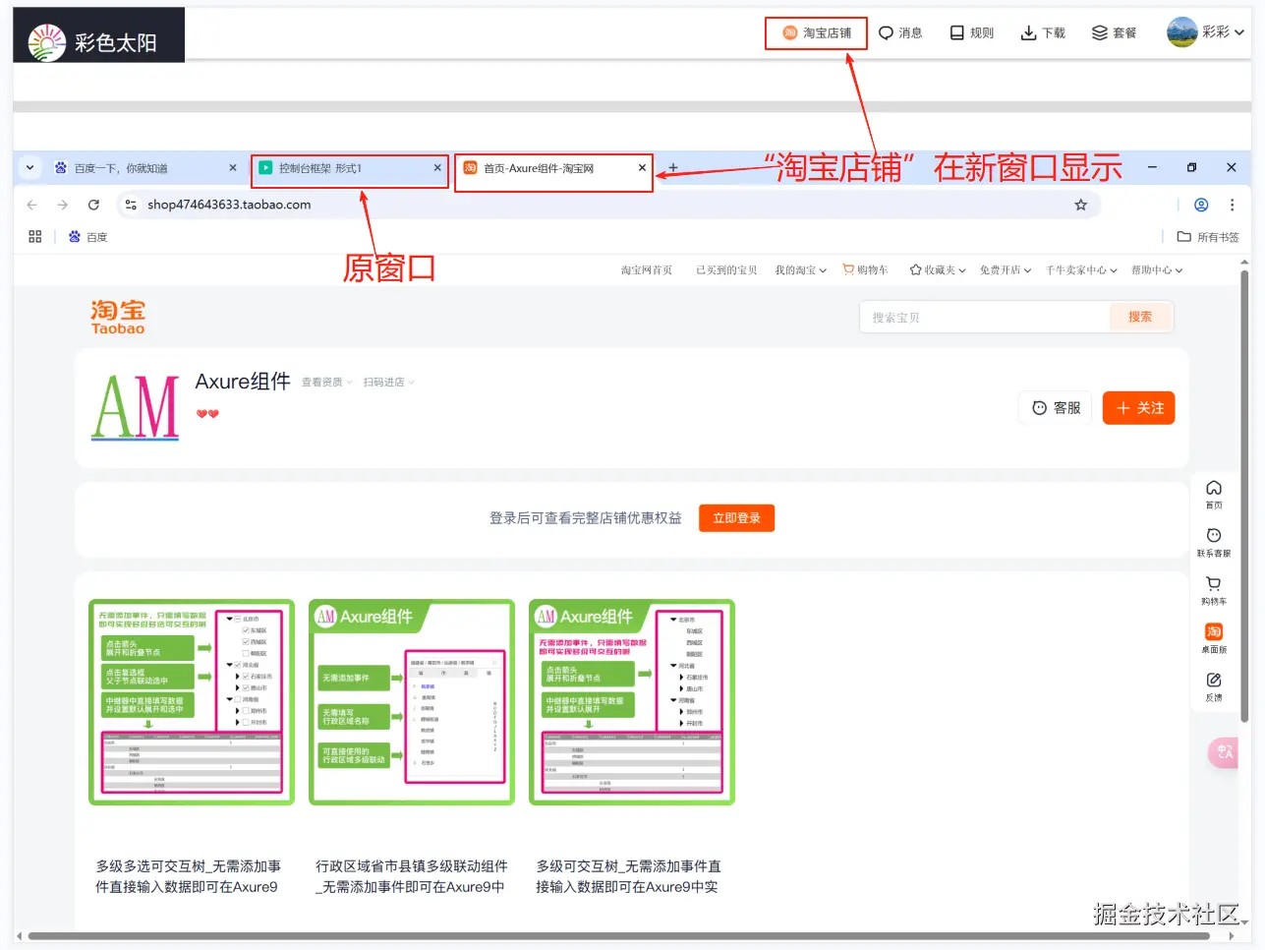Open browser profile icon
This screenshot has height=950, width=1265.
tap(1201, 205)
